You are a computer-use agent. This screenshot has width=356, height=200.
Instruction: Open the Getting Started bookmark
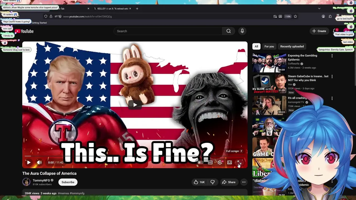coord(39,23)
